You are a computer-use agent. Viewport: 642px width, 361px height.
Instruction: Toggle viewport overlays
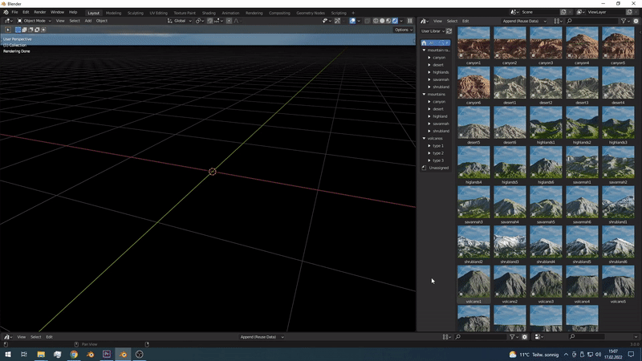352,21
